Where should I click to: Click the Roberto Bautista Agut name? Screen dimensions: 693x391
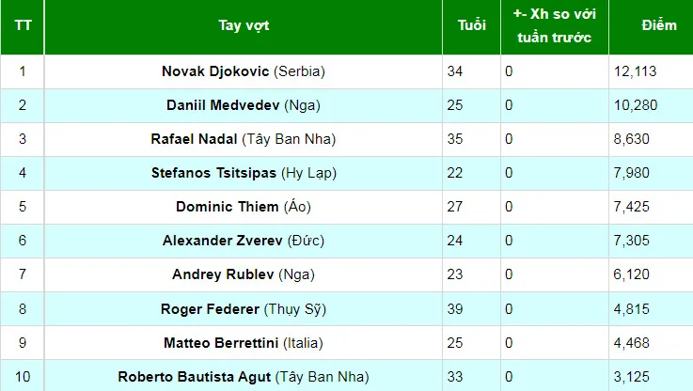tap(194, 377)
